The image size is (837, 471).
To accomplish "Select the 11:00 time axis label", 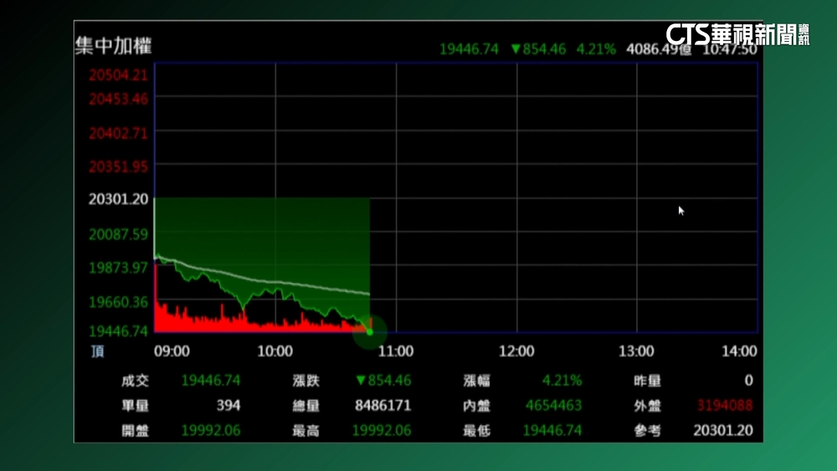I will [x=396, y=351].
